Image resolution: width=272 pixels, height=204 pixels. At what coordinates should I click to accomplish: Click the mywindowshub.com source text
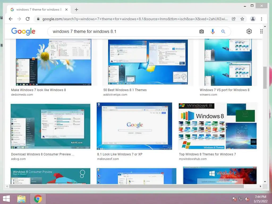(x=193, y=159)
